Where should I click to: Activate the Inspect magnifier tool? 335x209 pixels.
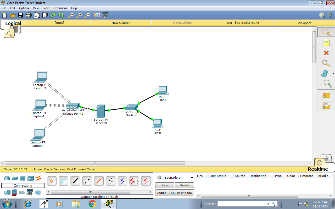coord(326,63)
